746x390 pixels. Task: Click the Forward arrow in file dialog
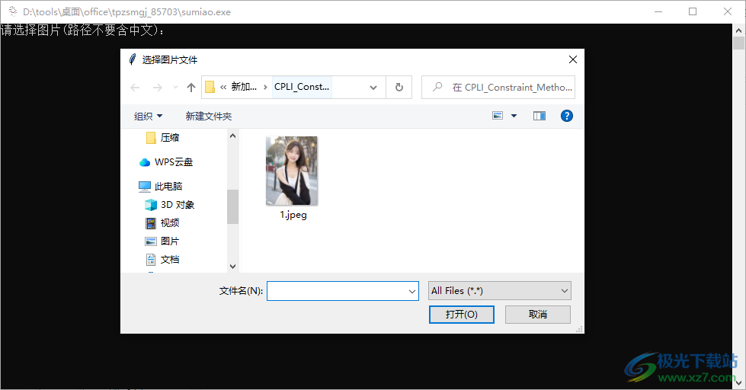(158, 88)
